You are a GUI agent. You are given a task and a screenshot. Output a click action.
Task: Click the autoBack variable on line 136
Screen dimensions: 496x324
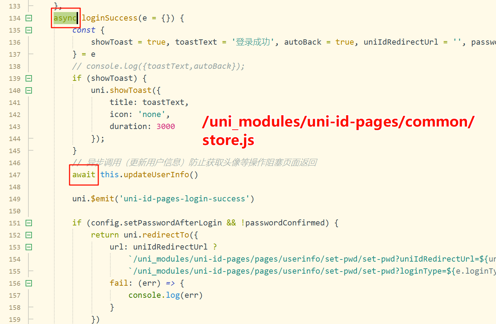point(303,42)
